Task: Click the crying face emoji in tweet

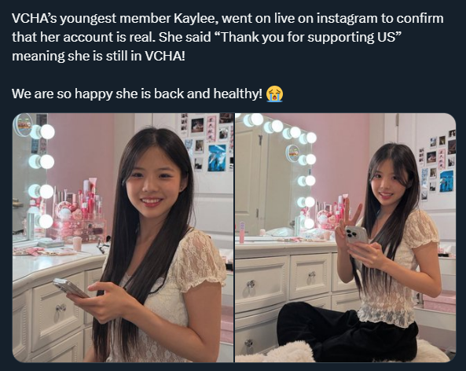Action: click(x=274, y=94)
